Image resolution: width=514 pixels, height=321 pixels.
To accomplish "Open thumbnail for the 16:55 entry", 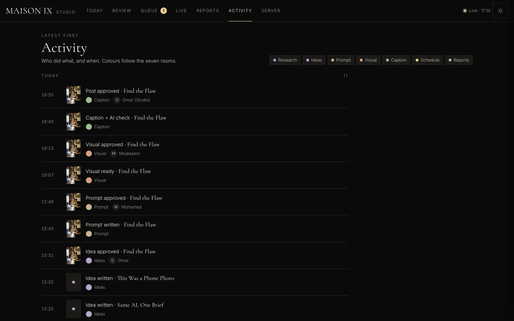I will (x=74, y=95).
